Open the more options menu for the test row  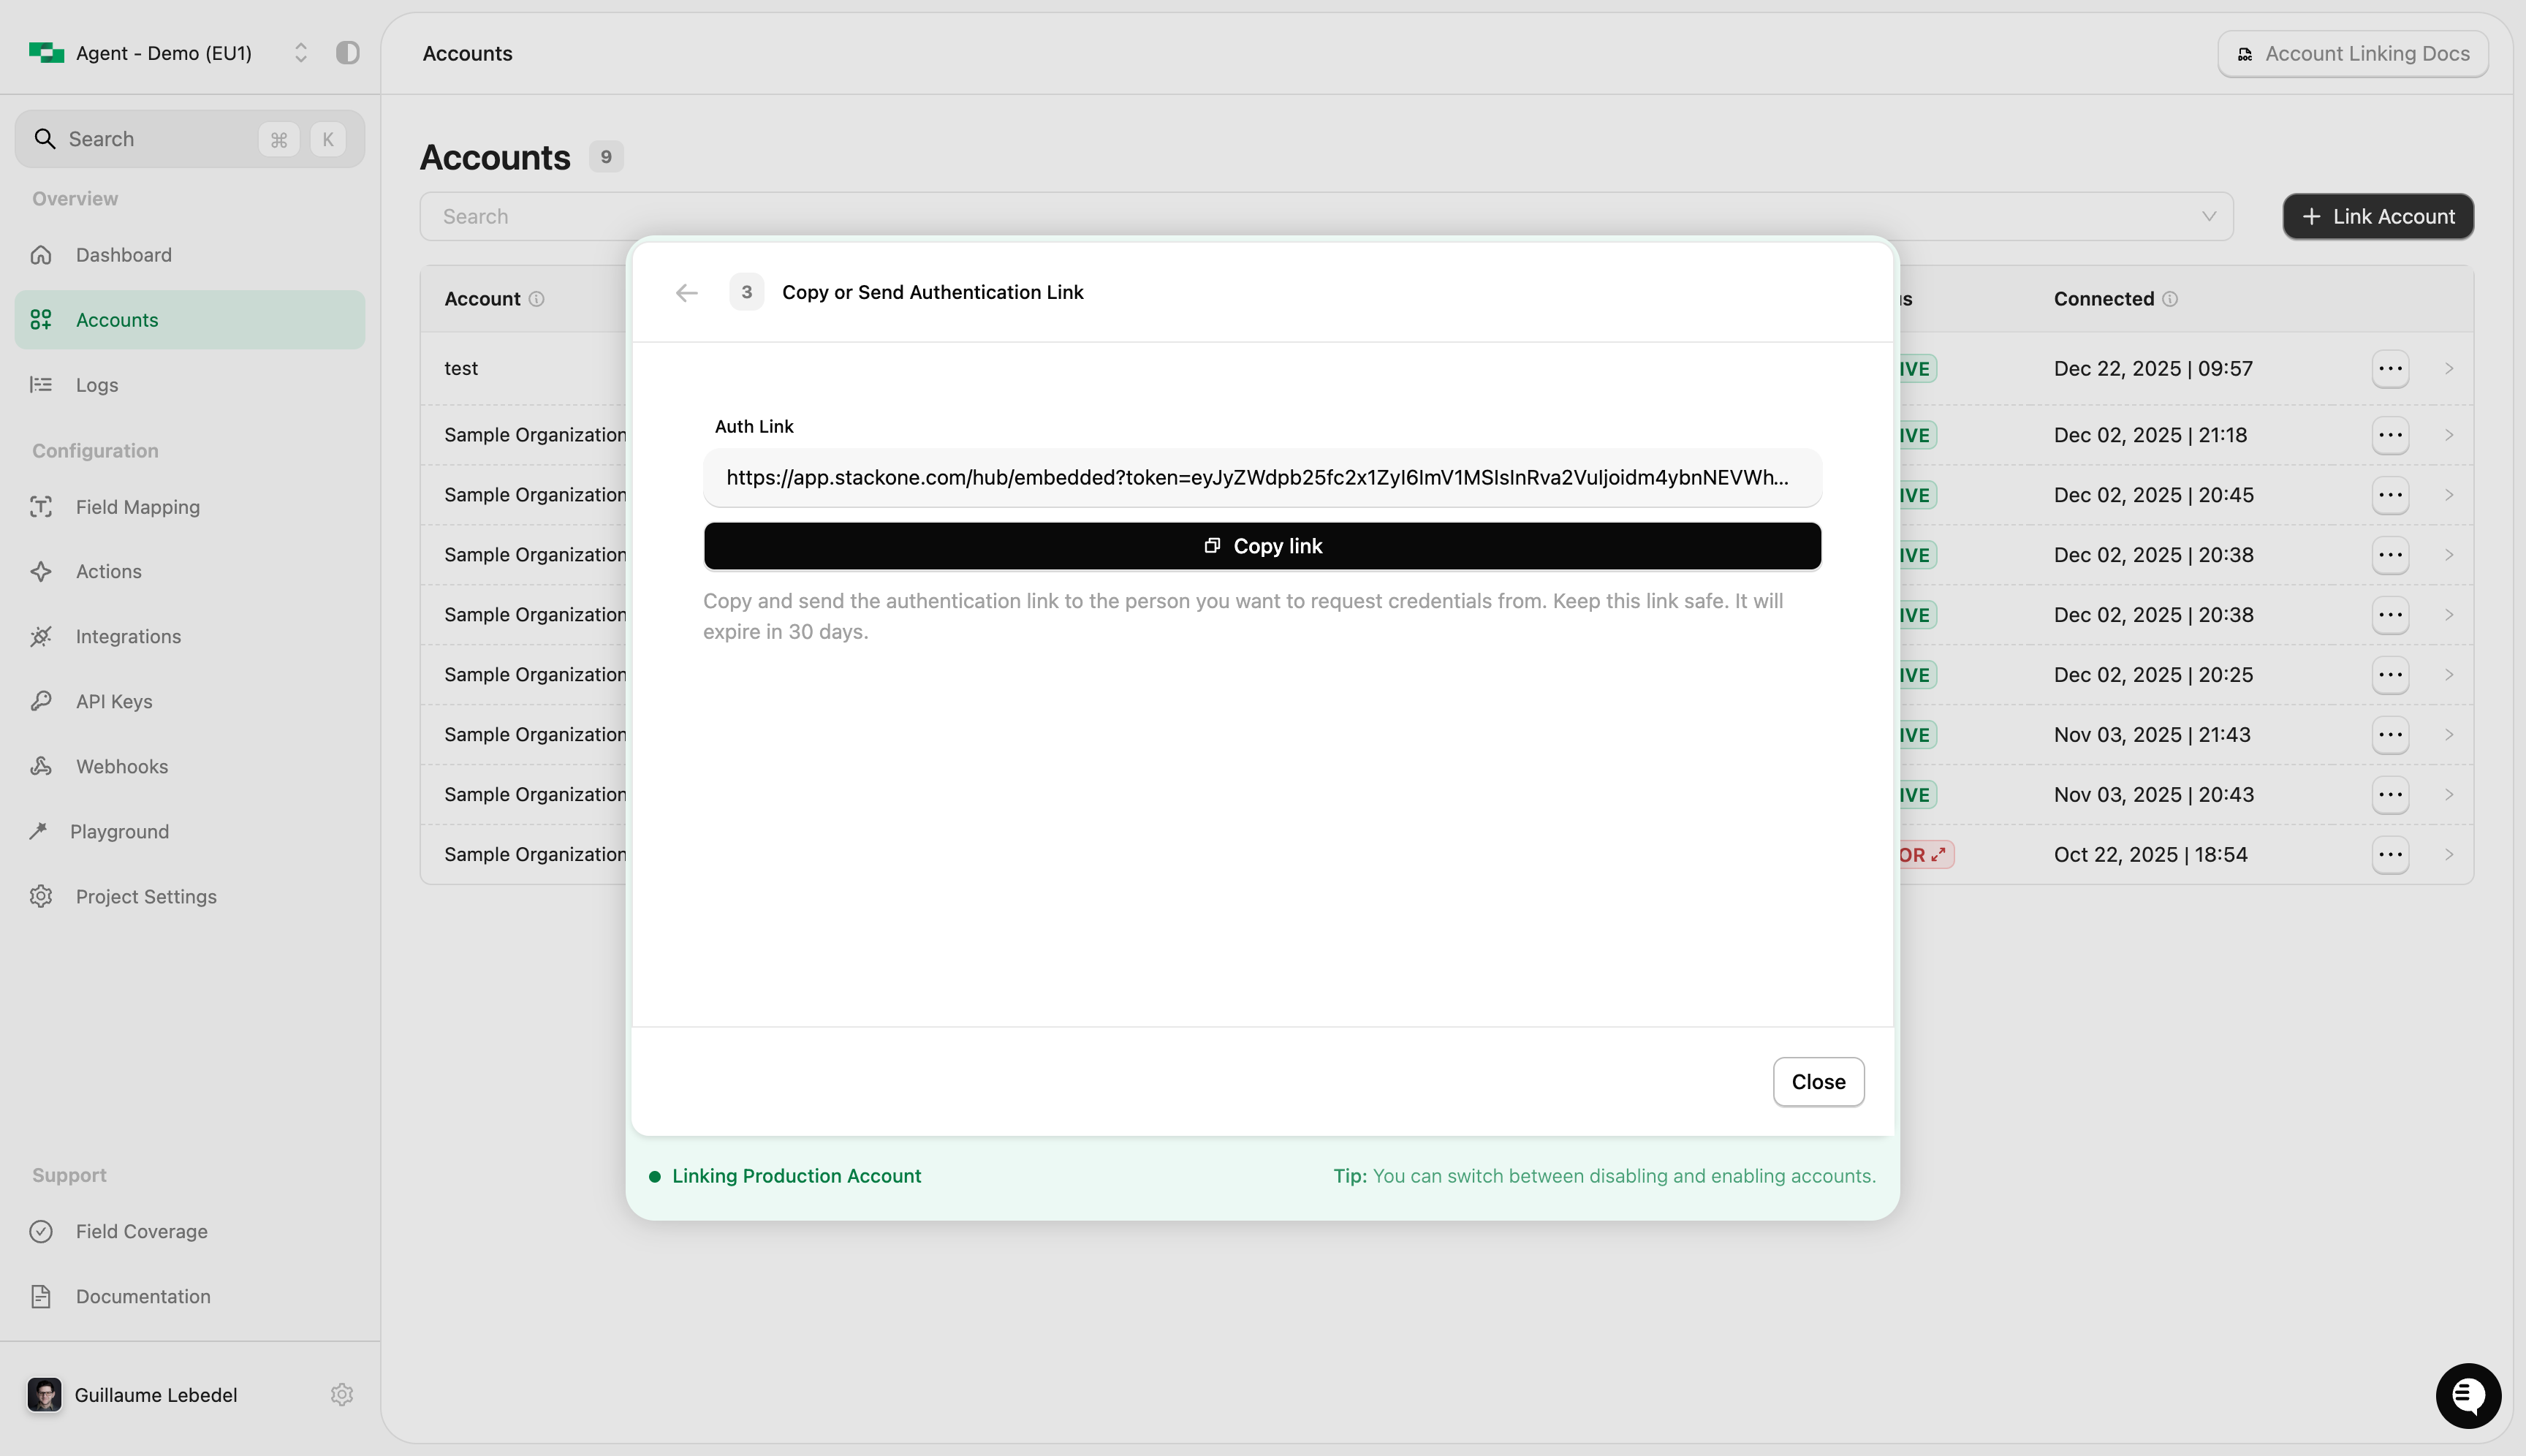tap(2390, 368)
